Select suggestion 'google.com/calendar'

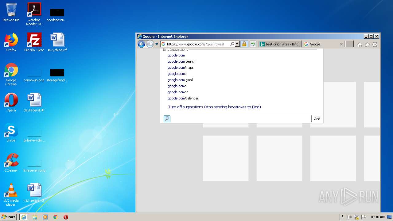pos(183,98)
